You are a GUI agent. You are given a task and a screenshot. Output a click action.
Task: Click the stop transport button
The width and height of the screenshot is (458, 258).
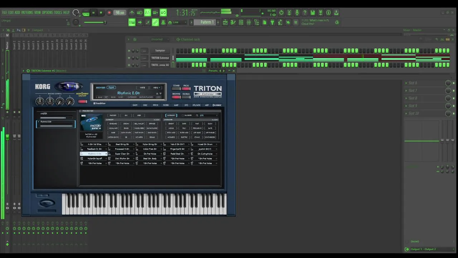101,13
